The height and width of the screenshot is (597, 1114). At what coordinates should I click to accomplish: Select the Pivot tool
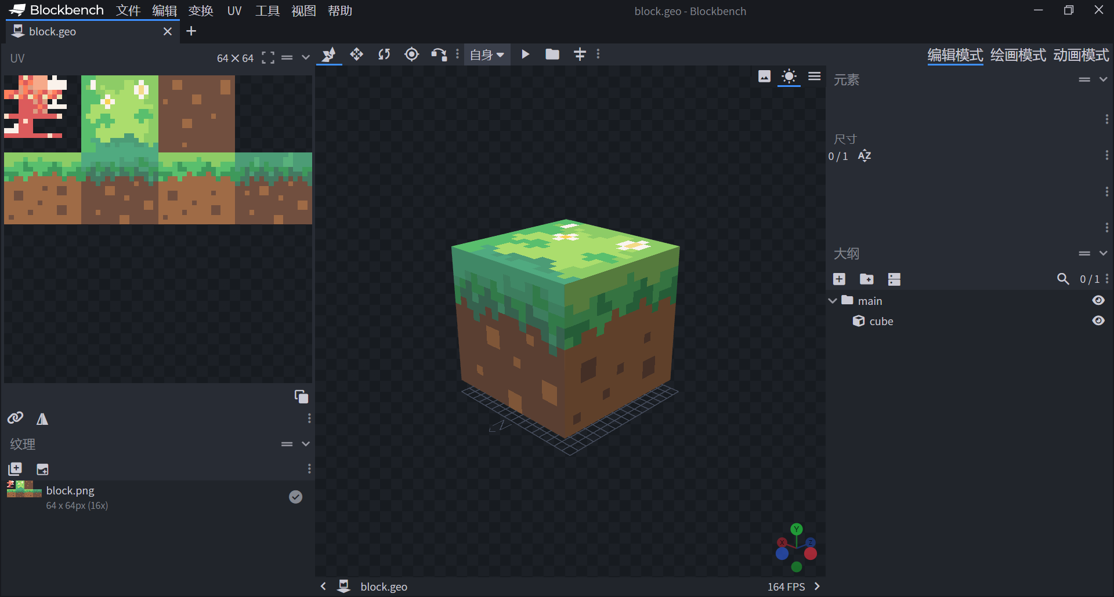click(x=411, y=54)
